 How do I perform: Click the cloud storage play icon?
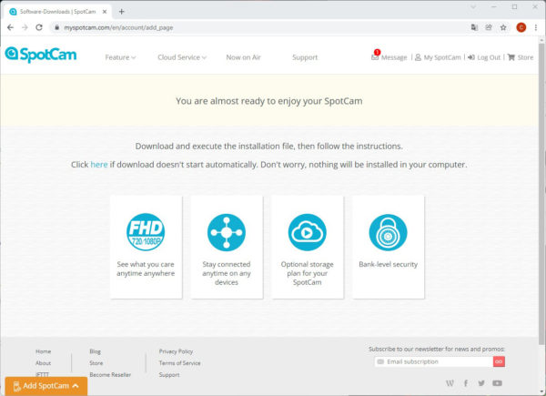tap(308, 232)
